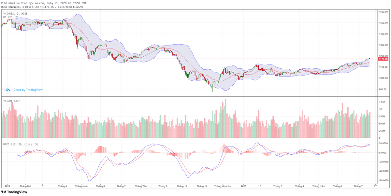Viewport: 391px width, 196px height.
Task: Click the 2022 year marker on time axis
Action: (x=7, y=186)
